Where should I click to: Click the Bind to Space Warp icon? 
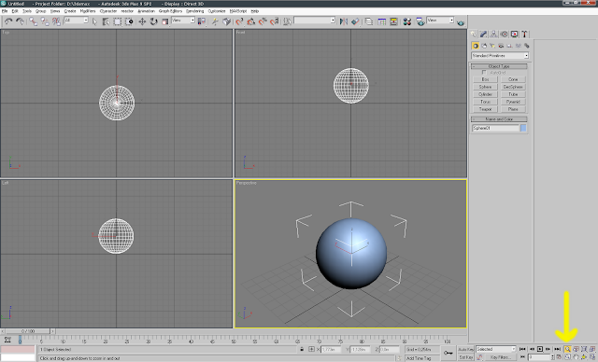click(x=56, y=21)
